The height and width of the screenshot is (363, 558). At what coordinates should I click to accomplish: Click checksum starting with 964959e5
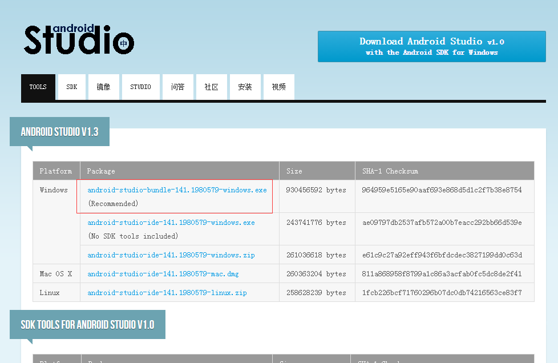click(442, 190)
